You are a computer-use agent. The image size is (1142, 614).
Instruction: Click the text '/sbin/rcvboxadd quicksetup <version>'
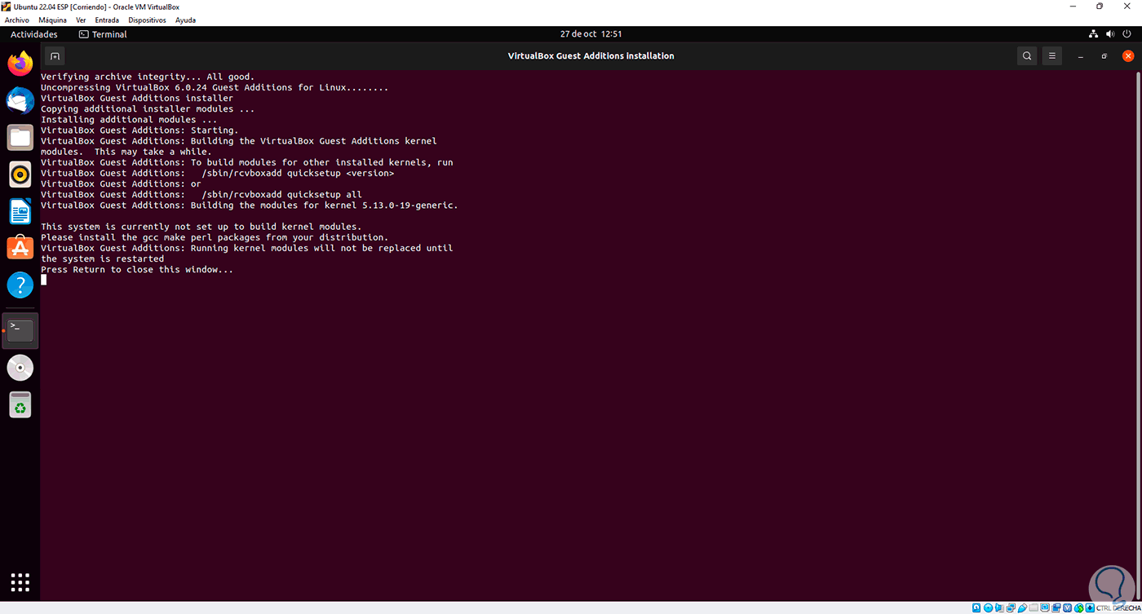[298, 173]
